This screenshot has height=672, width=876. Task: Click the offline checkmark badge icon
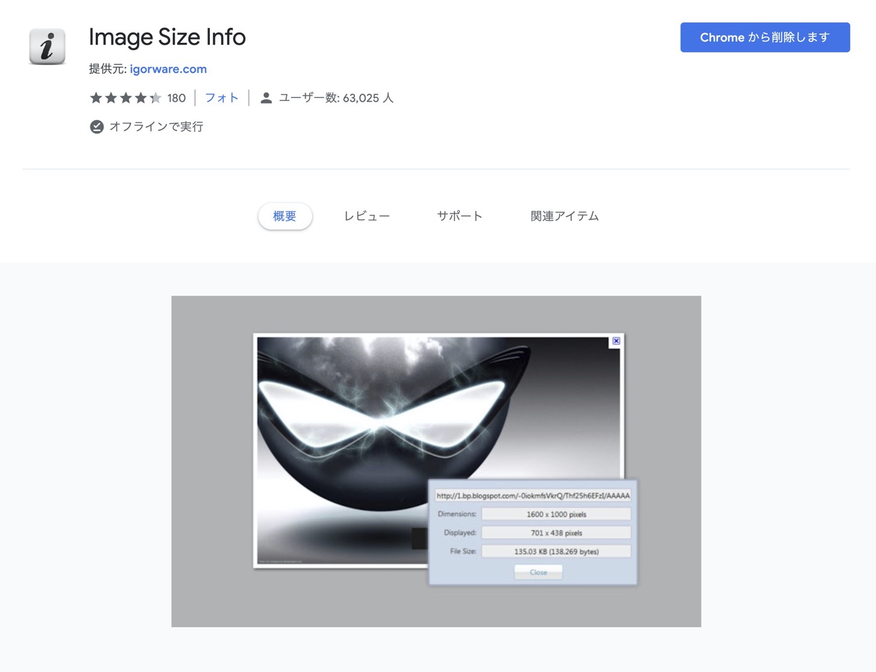pyautogui.click(x=96, y=126)
